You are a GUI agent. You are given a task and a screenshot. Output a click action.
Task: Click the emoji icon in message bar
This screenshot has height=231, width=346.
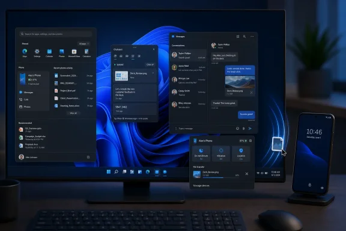point(237,128)
